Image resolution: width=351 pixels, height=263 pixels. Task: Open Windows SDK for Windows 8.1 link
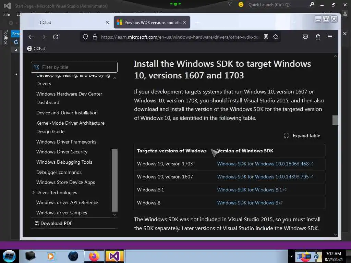[x=252, y=190]
